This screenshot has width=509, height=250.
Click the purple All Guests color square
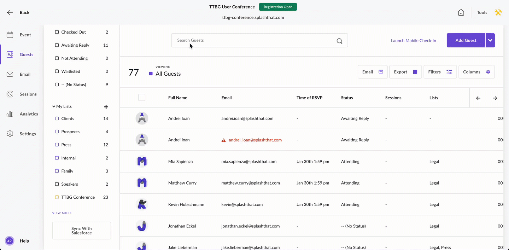click(x=151, y=74)
